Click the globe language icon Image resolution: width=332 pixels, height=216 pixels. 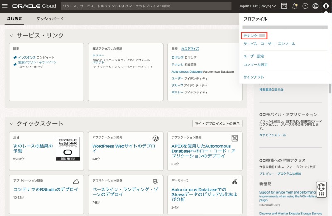tap(315, 6)
